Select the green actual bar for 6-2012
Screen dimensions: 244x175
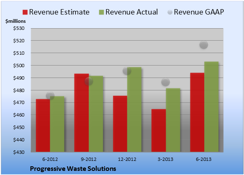click(57, 124)
